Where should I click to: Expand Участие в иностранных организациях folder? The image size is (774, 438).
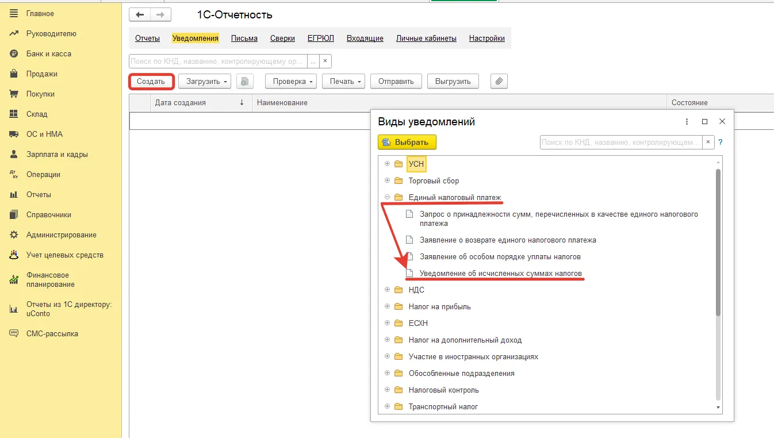coord(387,356)
